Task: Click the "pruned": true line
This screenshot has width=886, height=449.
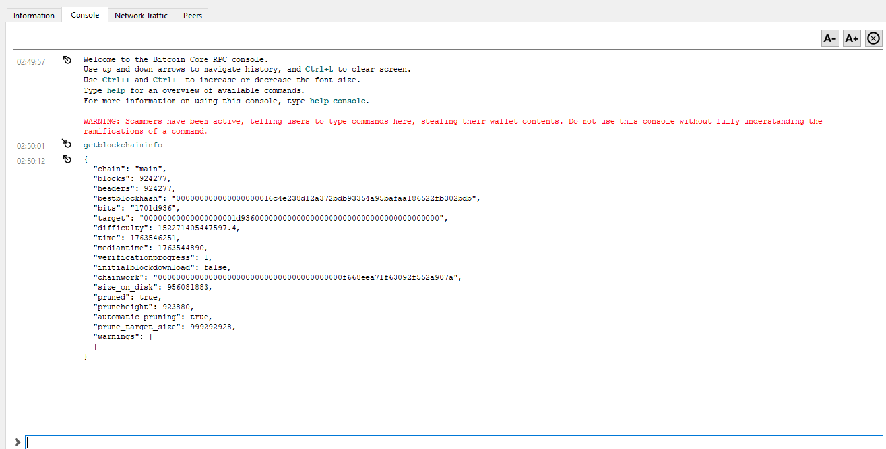Action: coord(127,297)
